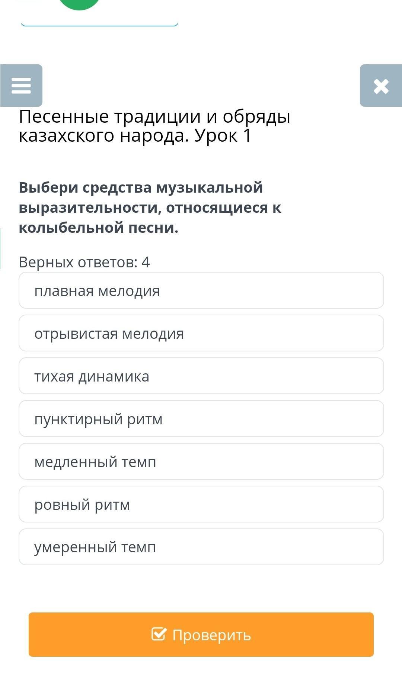Click the lesson title heading

click(154, 126)
